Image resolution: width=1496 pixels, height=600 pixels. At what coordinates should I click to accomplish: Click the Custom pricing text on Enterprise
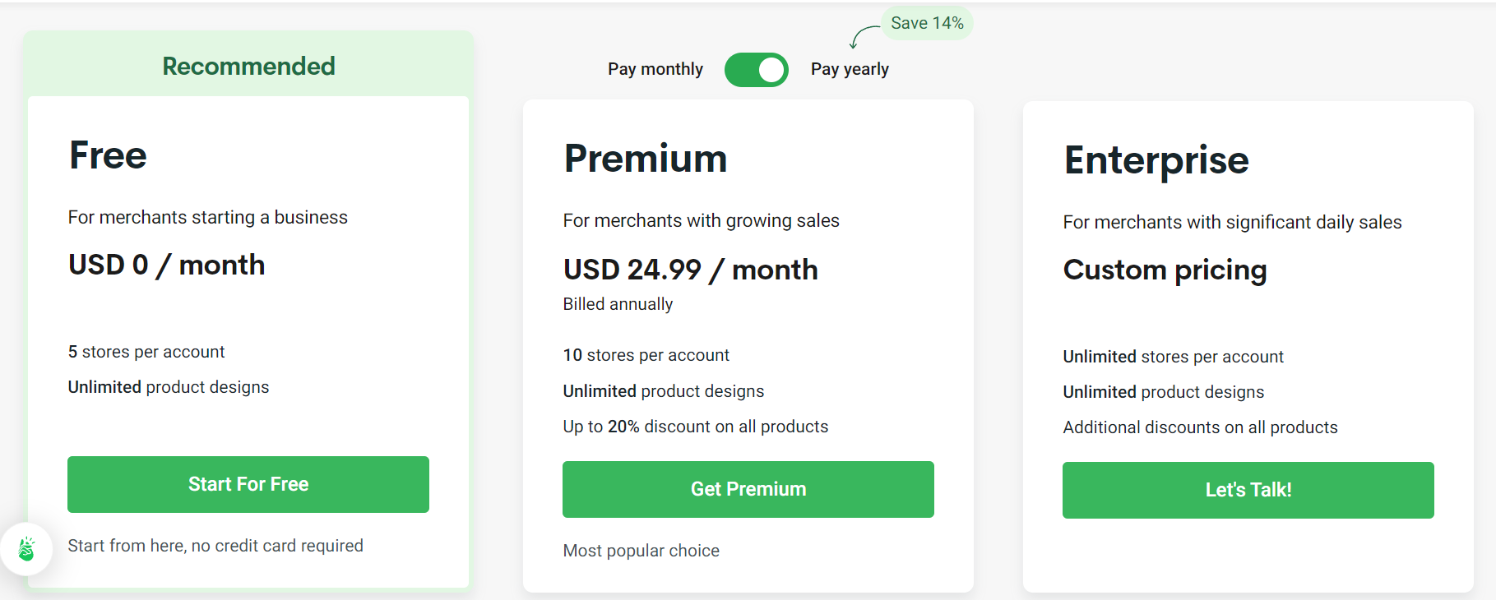click(1165, 270)
